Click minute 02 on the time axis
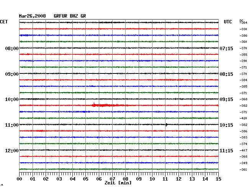249x189 pixels. (x=46, y=179)
